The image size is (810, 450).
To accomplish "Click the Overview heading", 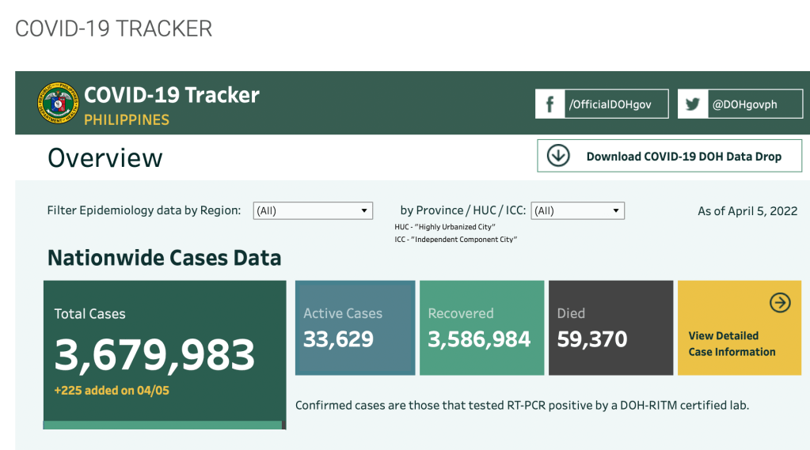I will tap(105, 157).
